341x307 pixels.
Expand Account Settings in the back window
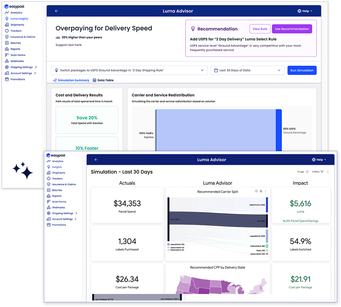coord(20,73)
